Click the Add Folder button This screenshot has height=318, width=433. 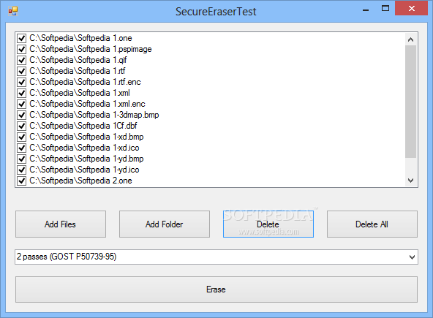click(x=165, y=224)
